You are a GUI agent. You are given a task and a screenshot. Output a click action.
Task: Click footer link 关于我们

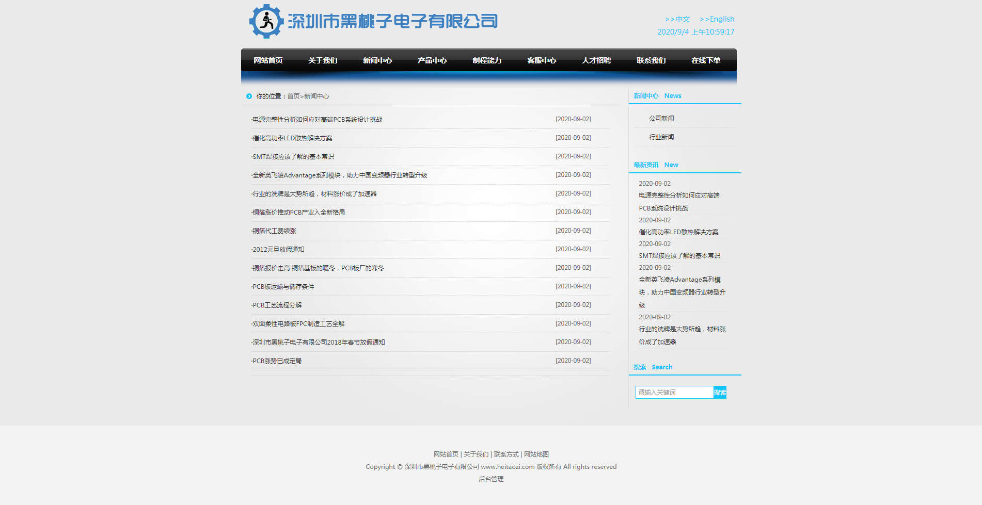coord(476,454)
